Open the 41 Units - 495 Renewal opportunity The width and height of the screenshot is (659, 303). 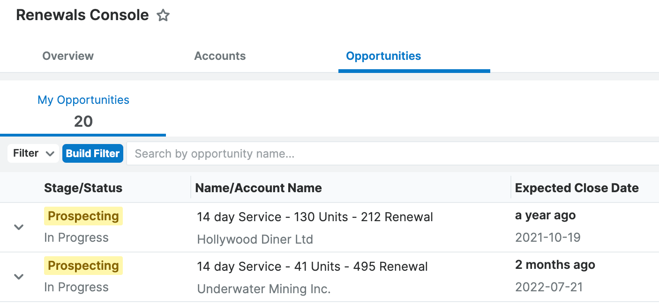(x=312, y=267)
